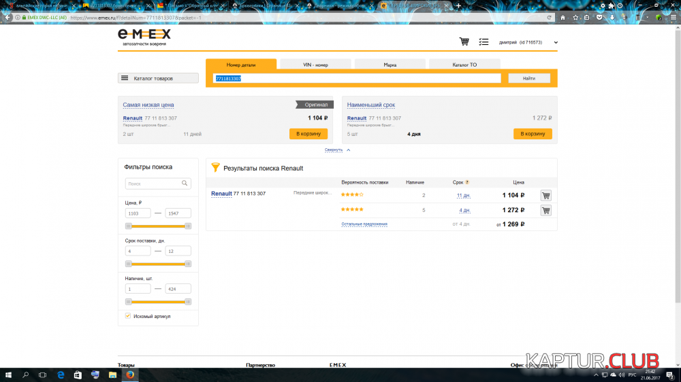Open Windows Store from taskbar
The image size is (681, 382).
(x=78, y=375)
